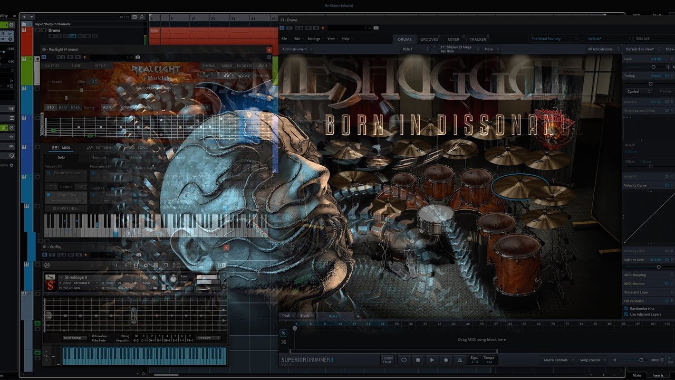
Task: Select the scissors tool beside the MIDI song track
Action: (x=283, y=341)
